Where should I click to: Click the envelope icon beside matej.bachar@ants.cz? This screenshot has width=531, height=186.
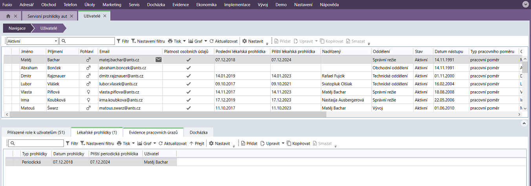(x=158, y=60)
